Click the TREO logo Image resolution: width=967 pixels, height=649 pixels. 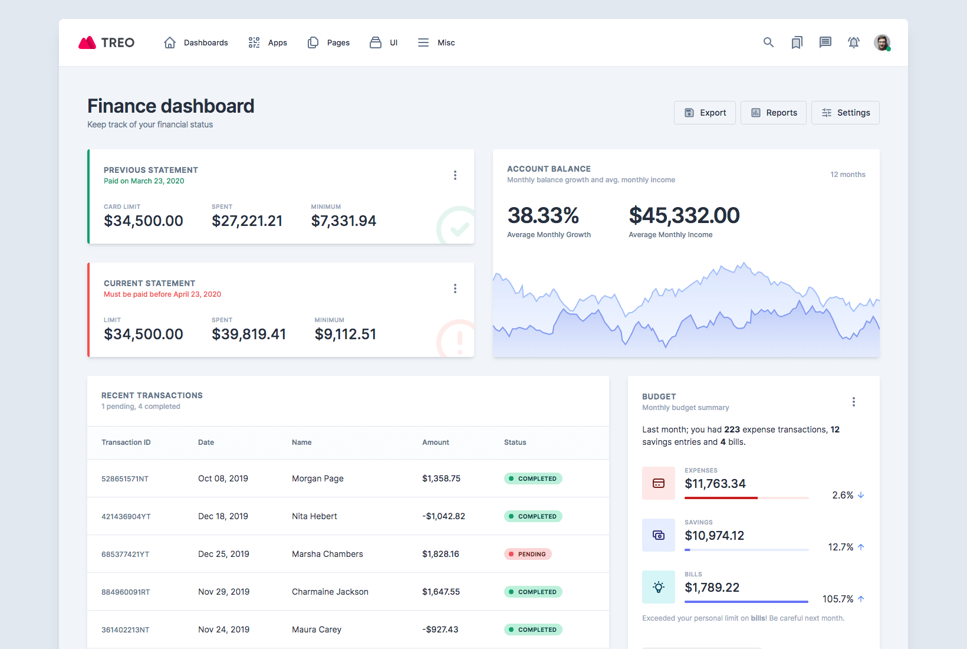107,42
